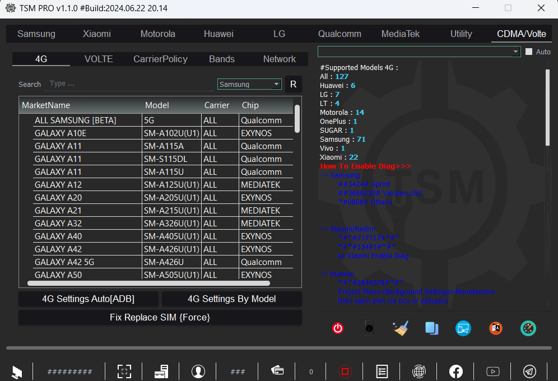Image resolution: width=558 pixels, height=381 pixels.
Task: Click the model table horizontal scrollbar
Action: tap(149, 284)
